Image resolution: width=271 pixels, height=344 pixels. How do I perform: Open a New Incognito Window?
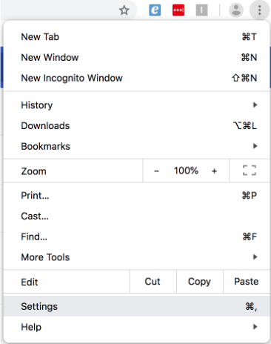(x=136, y=78)
